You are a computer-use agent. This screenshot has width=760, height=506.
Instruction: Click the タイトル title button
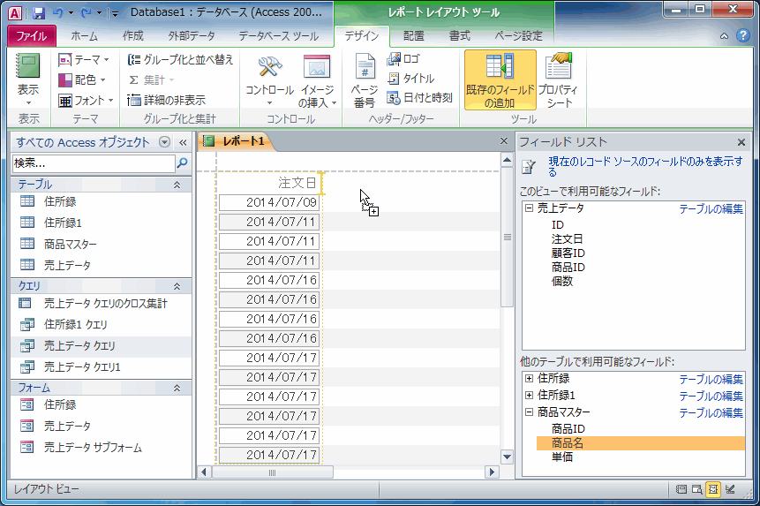coord(410,78)
